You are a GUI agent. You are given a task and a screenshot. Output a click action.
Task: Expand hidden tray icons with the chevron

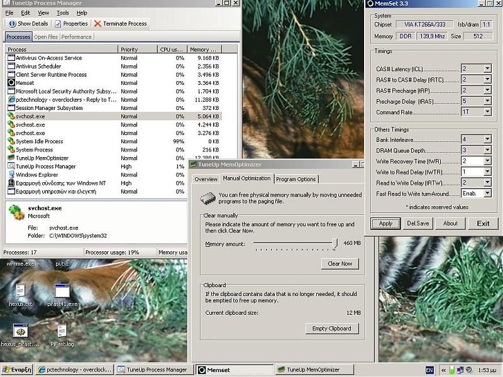[443, 370]
